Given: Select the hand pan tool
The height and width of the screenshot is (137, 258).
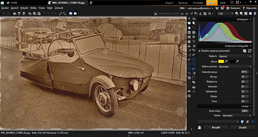Looking at the screenshot, I should (x=189, y=28).
